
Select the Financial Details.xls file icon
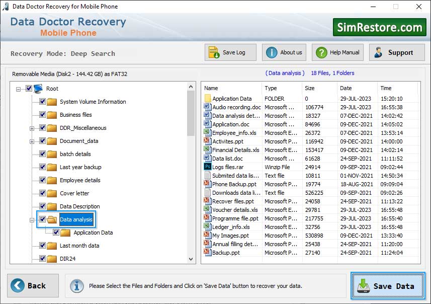207,149
